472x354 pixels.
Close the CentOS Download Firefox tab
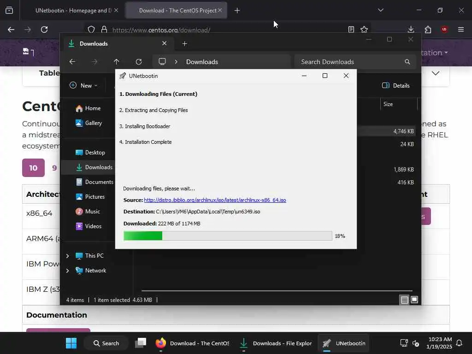tap(220, 10)
